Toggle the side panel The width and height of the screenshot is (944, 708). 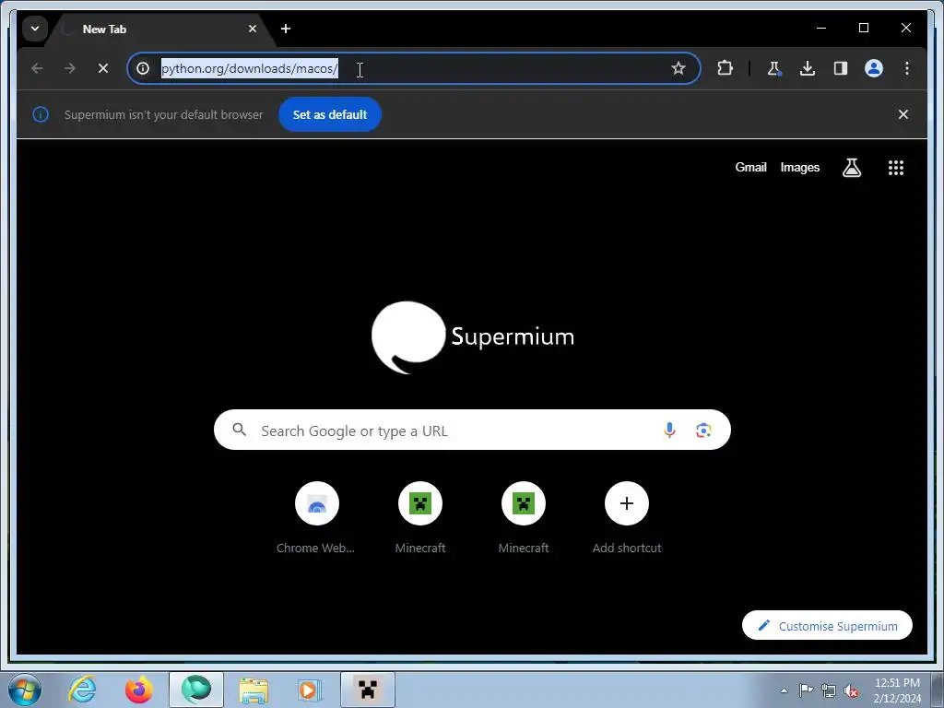coord(841,68)
